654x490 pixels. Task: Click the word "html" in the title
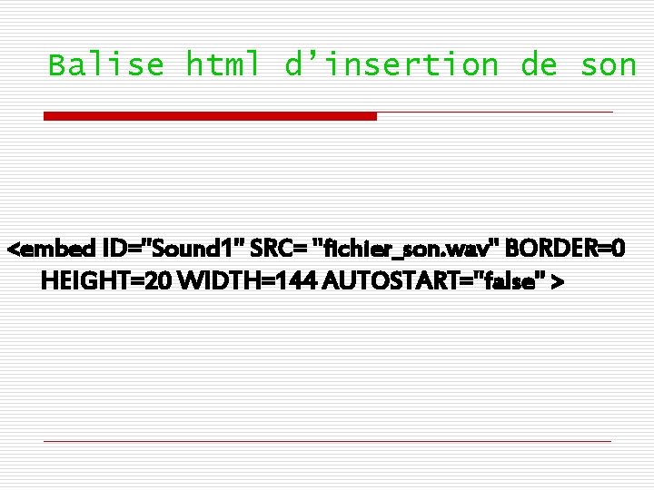[222, 64]
